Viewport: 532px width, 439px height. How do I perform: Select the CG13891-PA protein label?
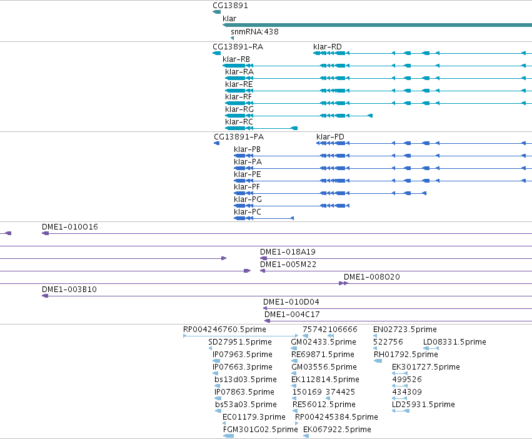239,137
